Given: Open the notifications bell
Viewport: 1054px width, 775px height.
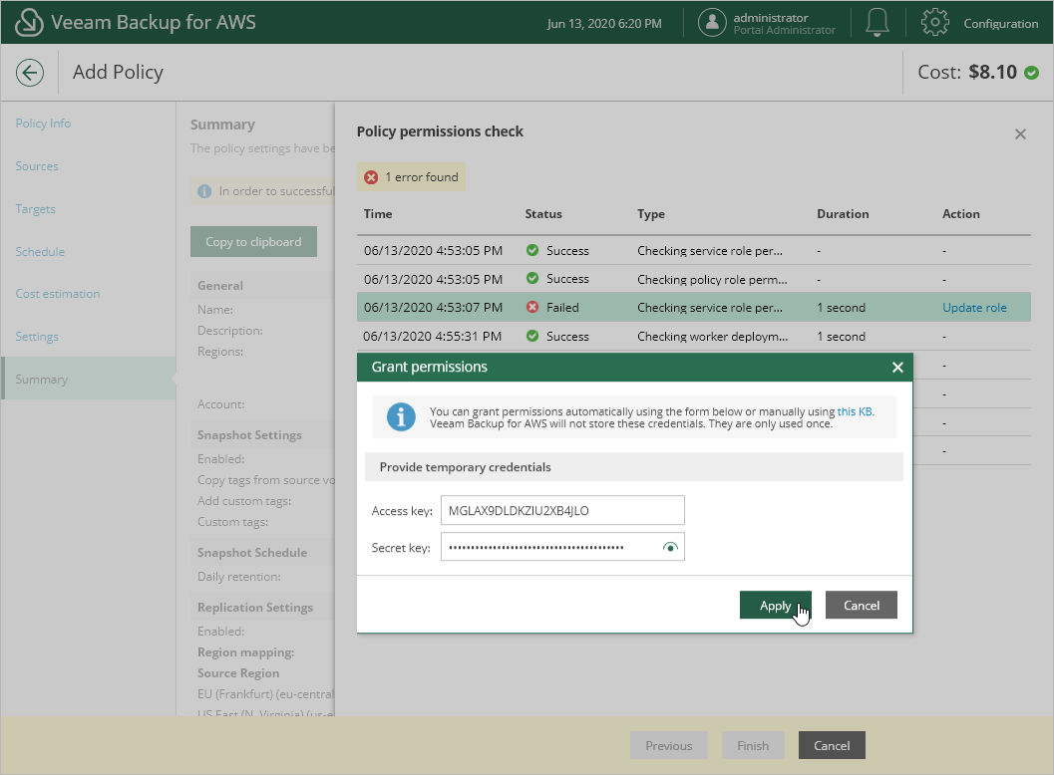Looking at the screenshot, I should [877, 22].
